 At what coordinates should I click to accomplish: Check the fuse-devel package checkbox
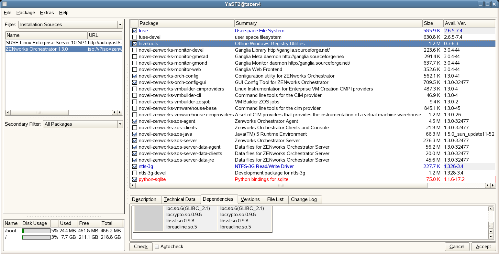tap(135, 37)
